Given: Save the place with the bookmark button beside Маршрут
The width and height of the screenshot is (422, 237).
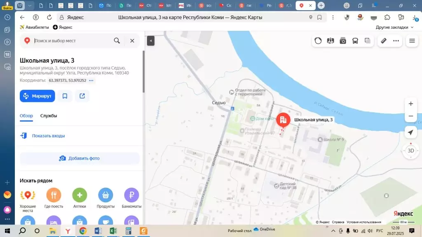Looking at the screenshot, I should [65, 96].
